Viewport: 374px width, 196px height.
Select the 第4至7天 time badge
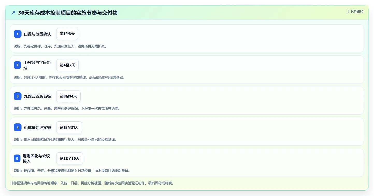tap(67, 65)
